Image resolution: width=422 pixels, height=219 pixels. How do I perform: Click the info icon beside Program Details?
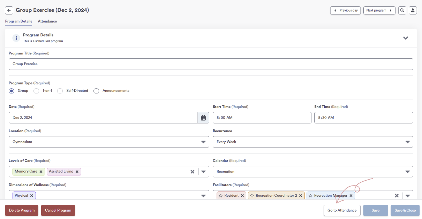[16, 38]
